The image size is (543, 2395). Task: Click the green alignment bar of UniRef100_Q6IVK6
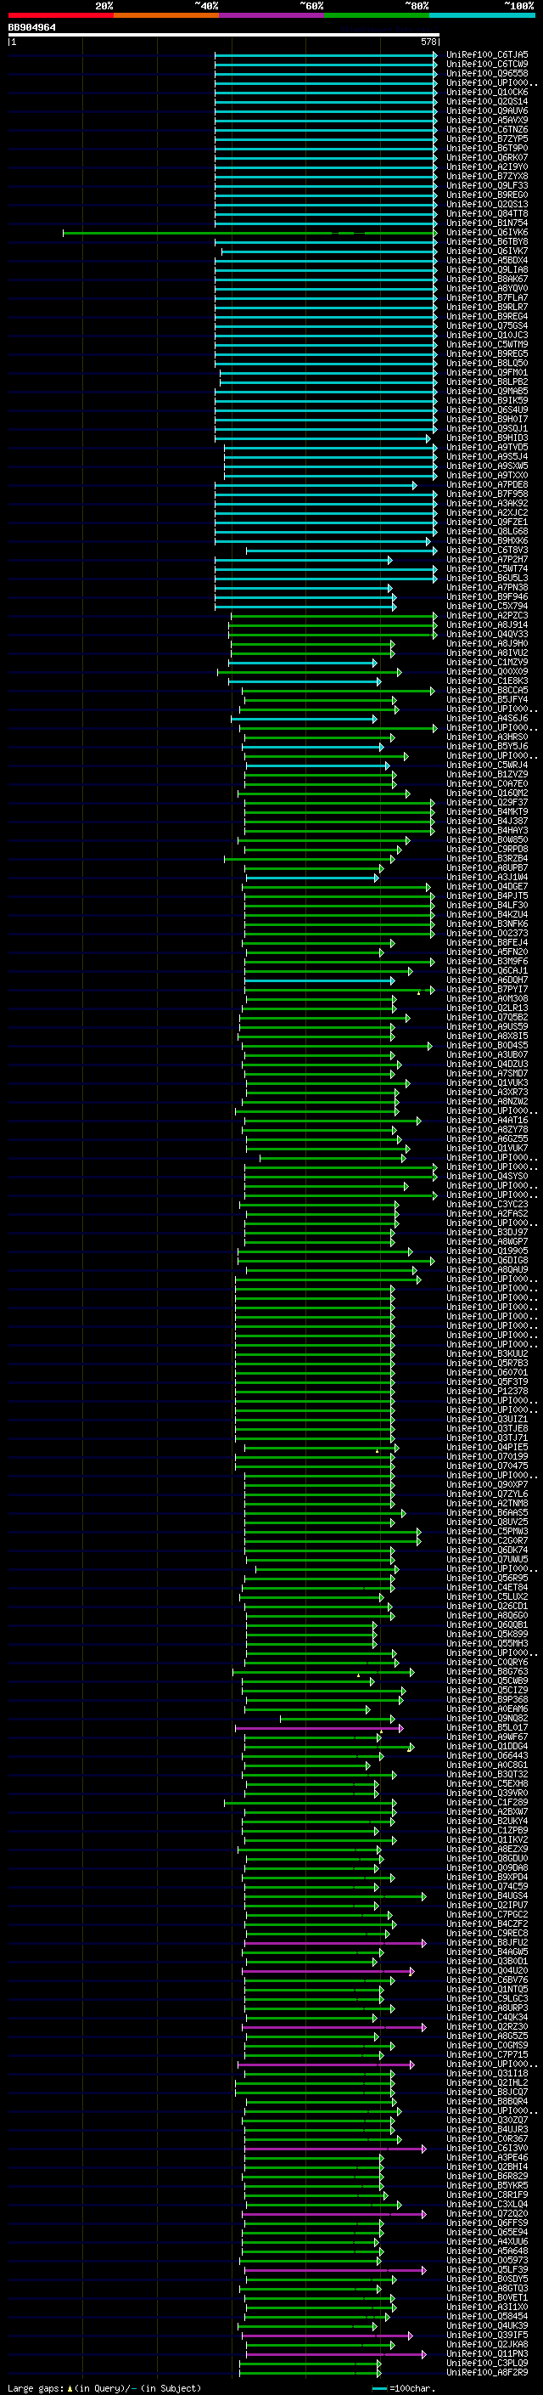pos(249,234)
